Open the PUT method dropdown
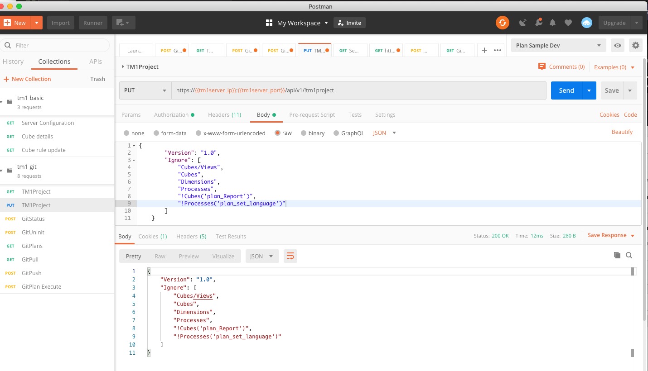 (145, 90)
